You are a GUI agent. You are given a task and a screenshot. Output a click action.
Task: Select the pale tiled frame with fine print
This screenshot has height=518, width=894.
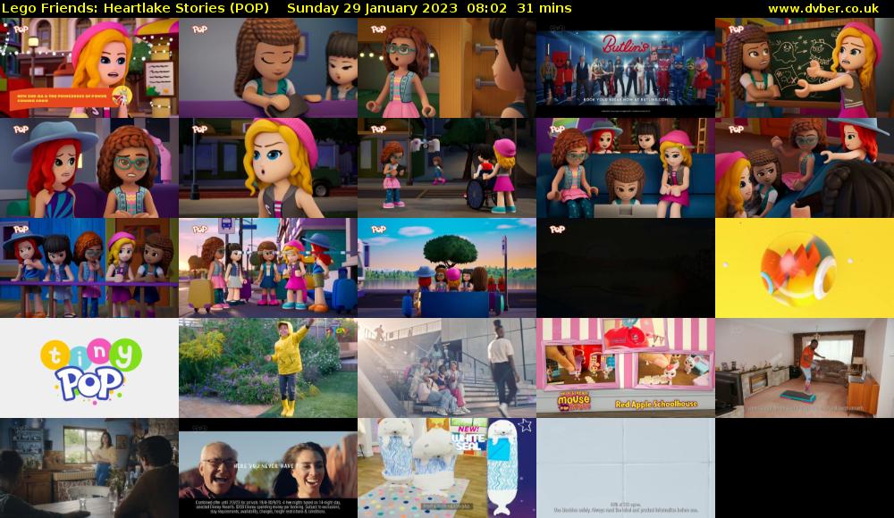click(626, 468)
